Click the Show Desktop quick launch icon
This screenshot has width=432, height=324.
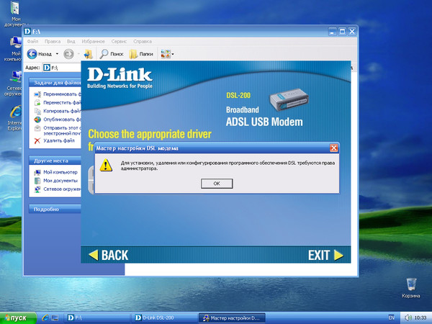pos(55,318)
